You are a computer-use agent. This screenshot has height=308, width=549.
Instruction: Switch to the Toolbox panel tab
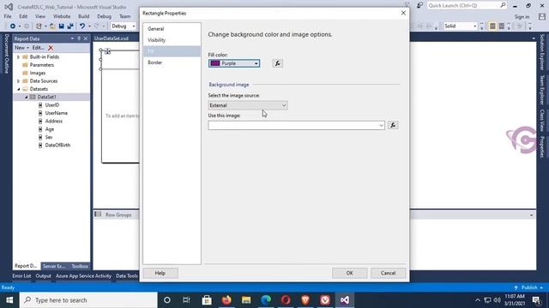80,266
